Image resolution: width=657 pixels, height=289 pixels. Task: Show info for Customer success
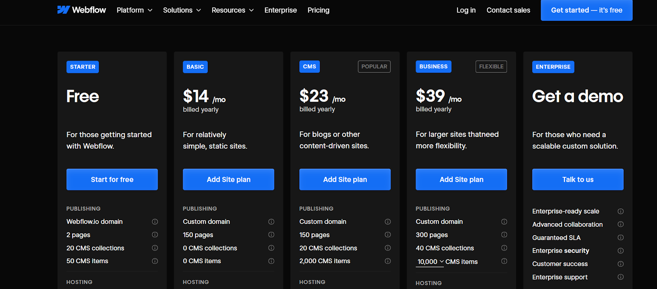[621, 264]
